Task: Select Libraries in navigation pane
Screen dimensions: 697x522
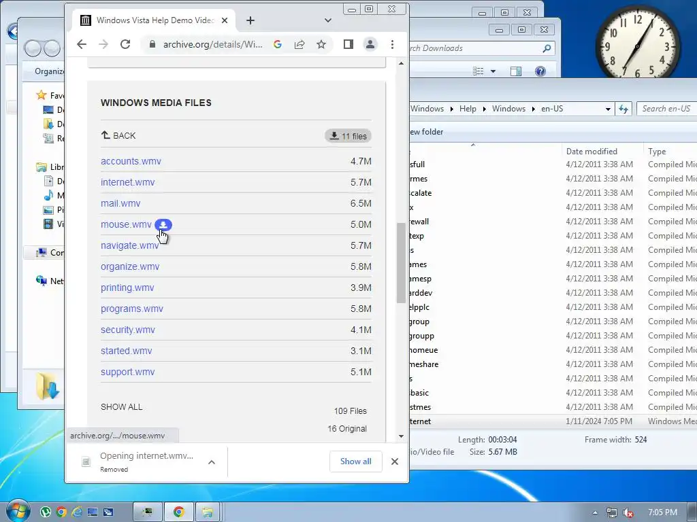Action: point(50,167)
